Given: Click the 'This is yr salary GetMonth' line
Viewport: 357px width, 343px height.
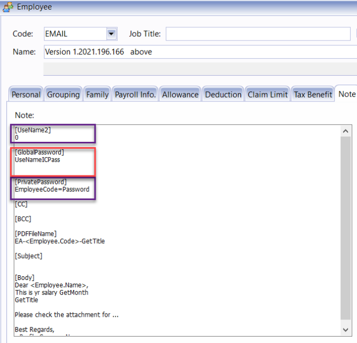Looking at the screenshot, I should tap(51, 293).
